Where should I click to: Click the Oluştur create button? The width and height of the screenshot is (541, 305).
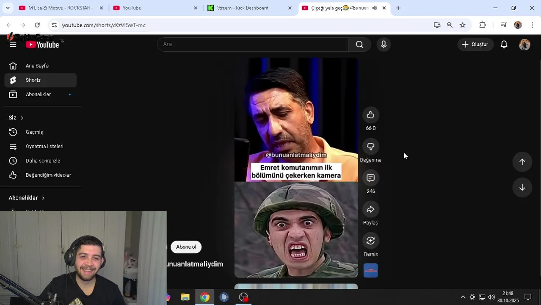tap(475, 44)
